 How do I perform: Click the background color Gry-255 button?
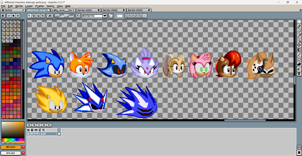(11, 153)
